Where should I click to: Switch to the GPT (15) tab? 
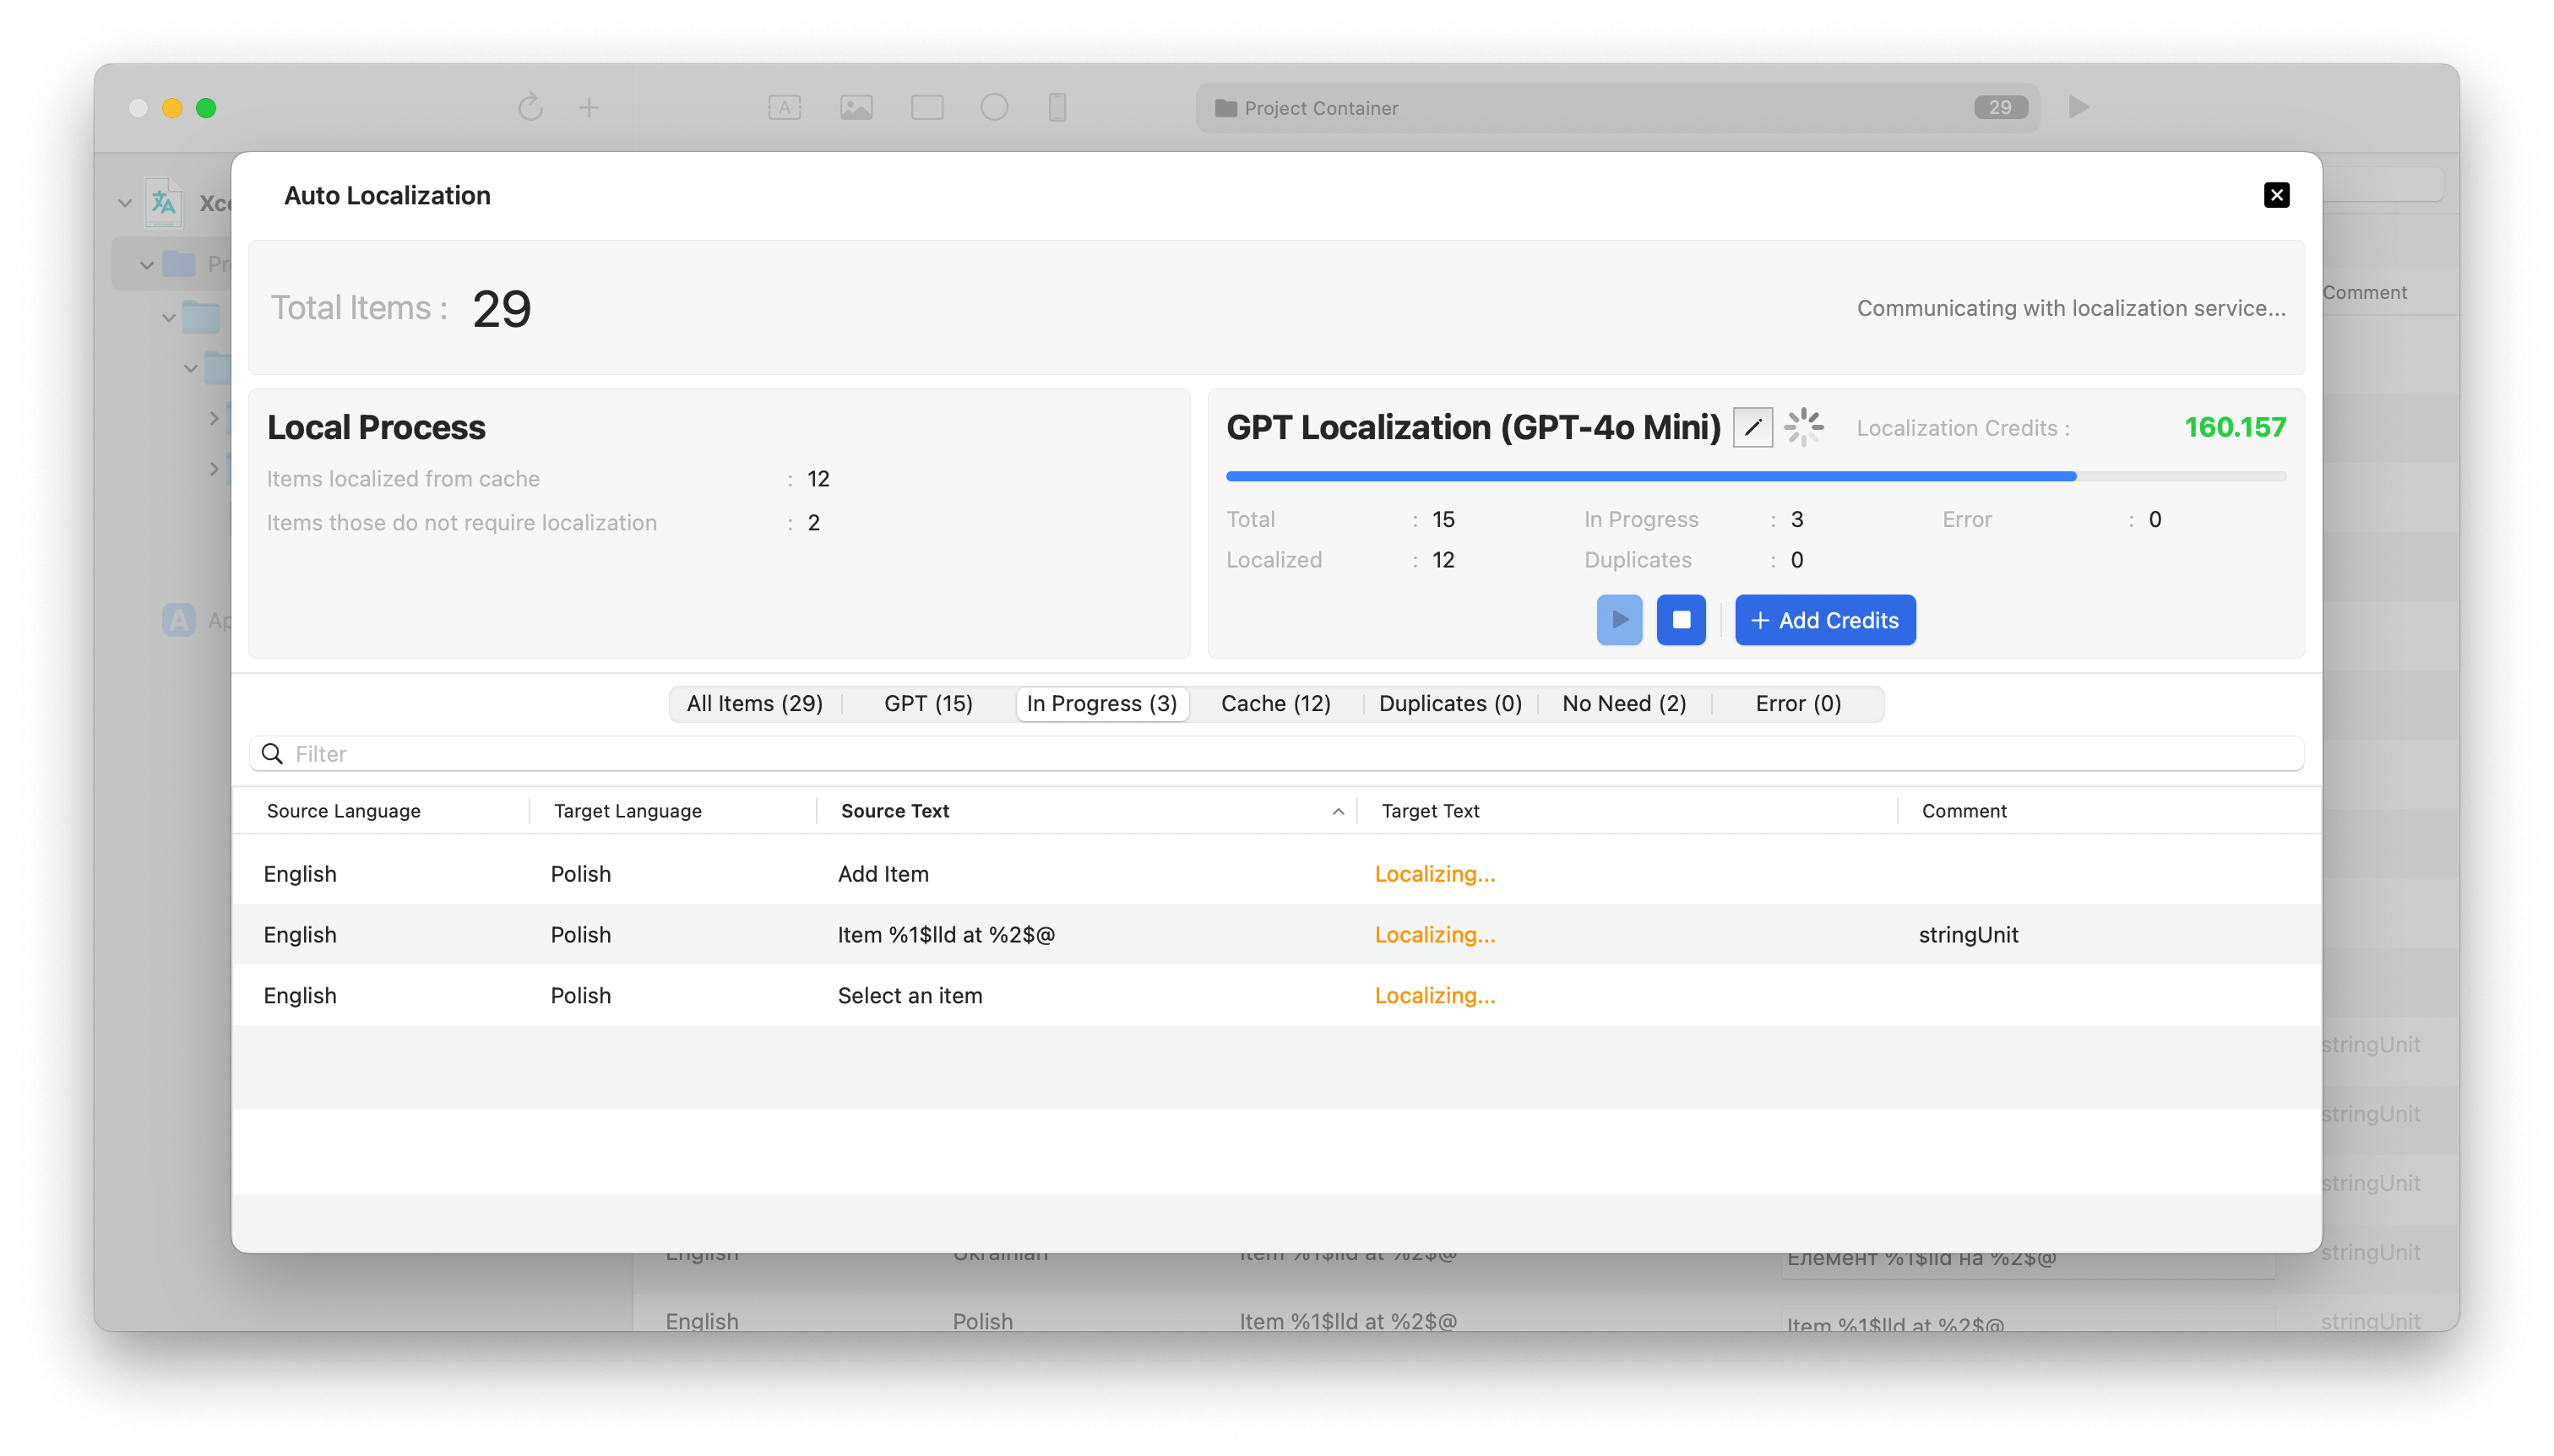click(x=927, y=703)
